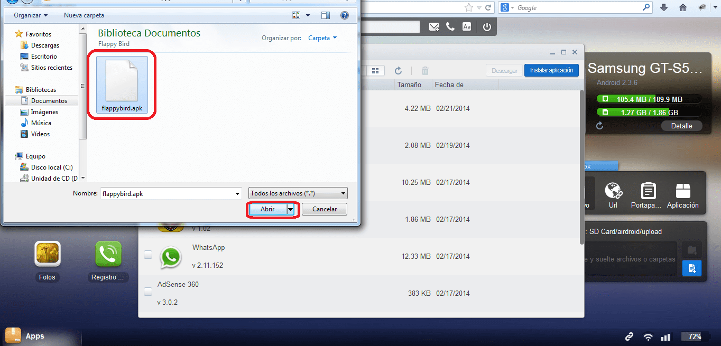
Task: Click Nueva carpeta in the dialog toolbar
Action: click(84, 15)
